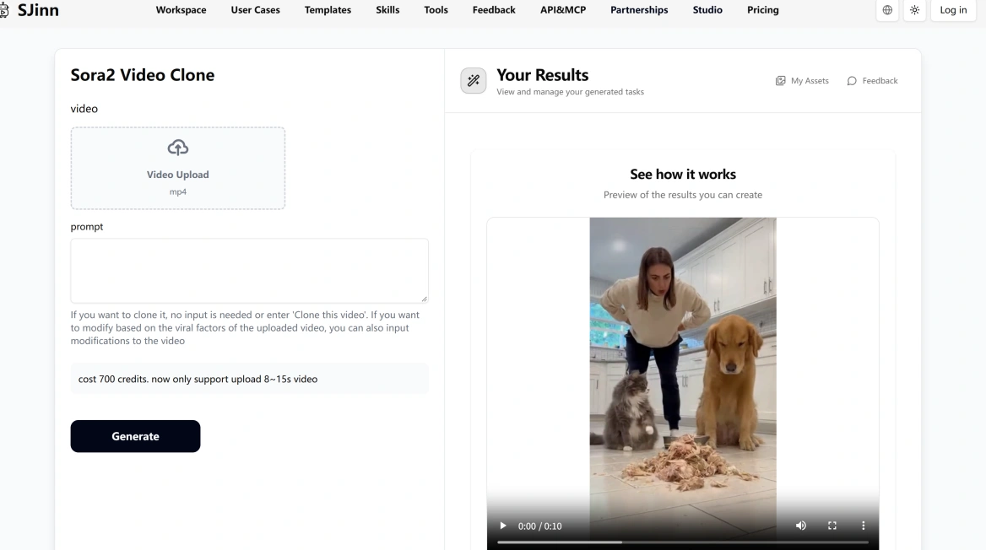The image size is (986, 550).
Task: Open Feedback in the top navigation
Action: pyautogui.click(x=494, y=10)
